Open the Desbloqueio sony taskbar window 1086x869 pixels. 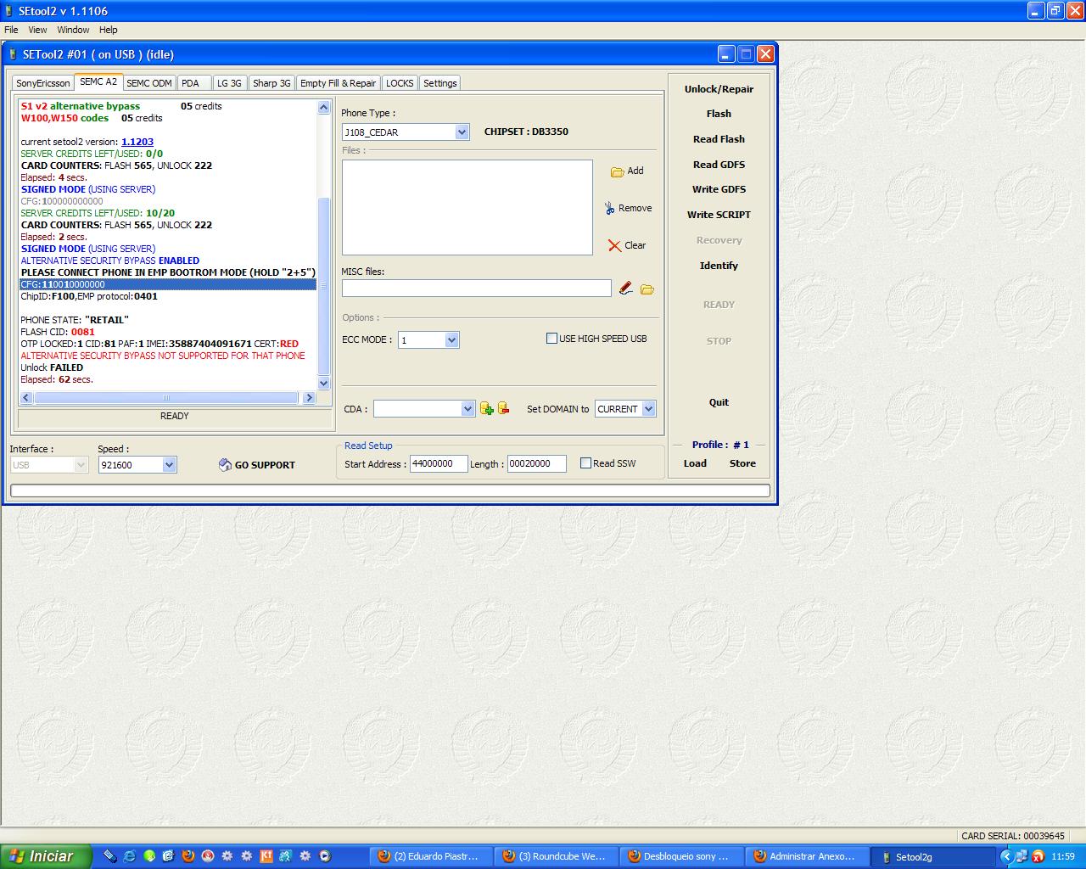(x=682, y=856)
